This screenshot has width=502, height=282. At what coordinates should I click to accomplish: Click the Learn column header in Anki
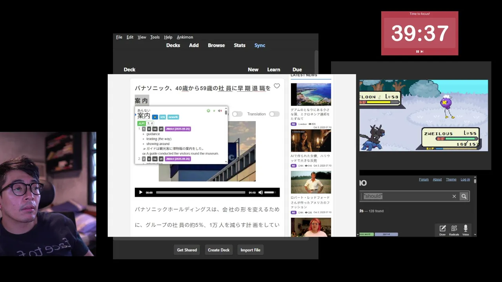[274, 70]
